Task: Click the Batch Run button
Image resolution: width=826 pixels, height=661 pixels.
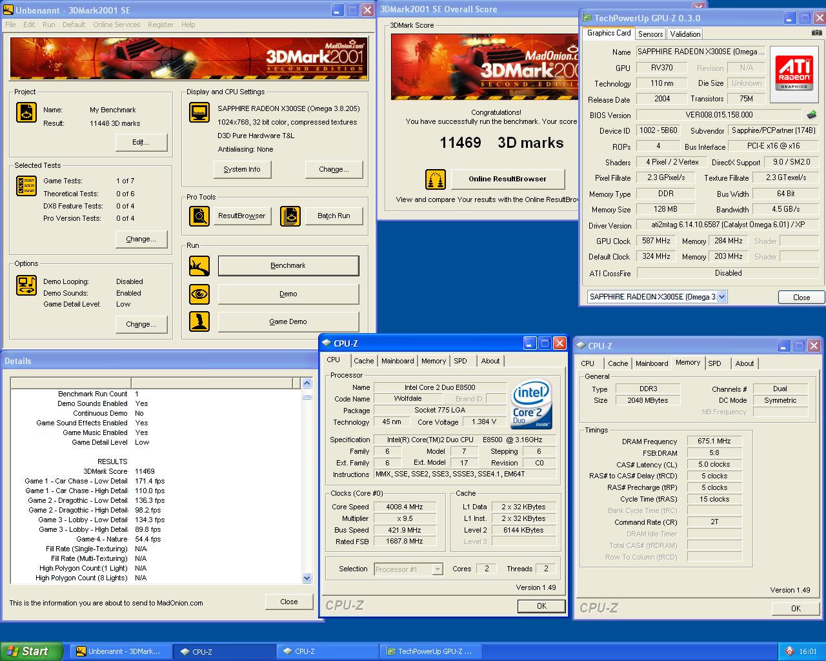Action: click(x=334, y=216)
